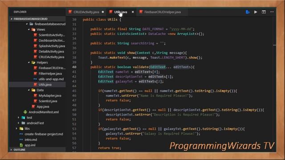Expand the androidTest folder arrow
This screenshot has height=160, width=285.
click(19, 123)
